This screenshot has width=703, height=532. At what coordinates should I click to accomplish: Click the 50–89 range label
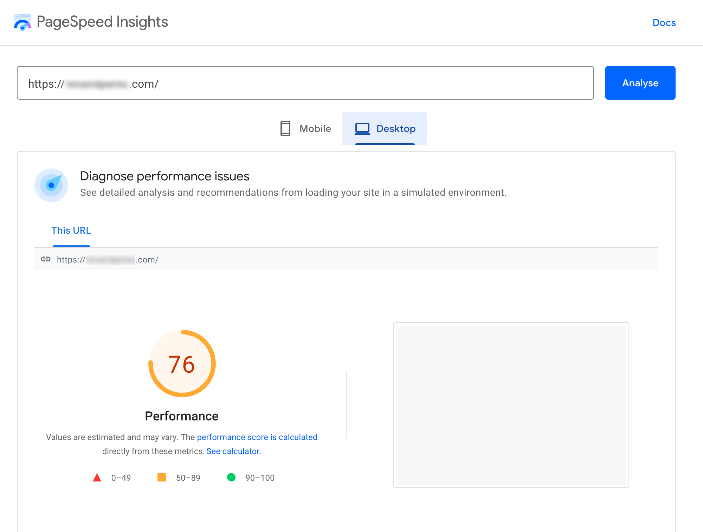pos(188,478)
